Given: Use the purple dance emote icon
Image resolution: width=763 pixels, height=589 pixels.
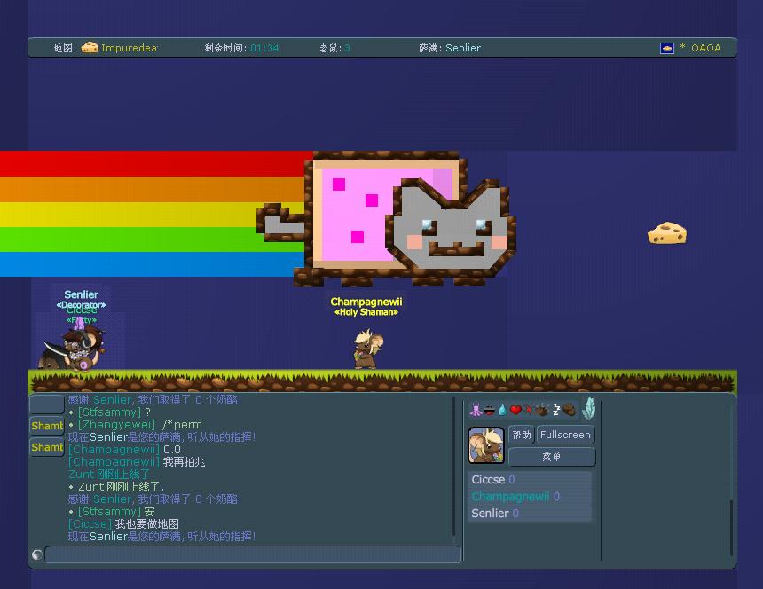Looking at the screenshot, I should click(x=476, y=410).
